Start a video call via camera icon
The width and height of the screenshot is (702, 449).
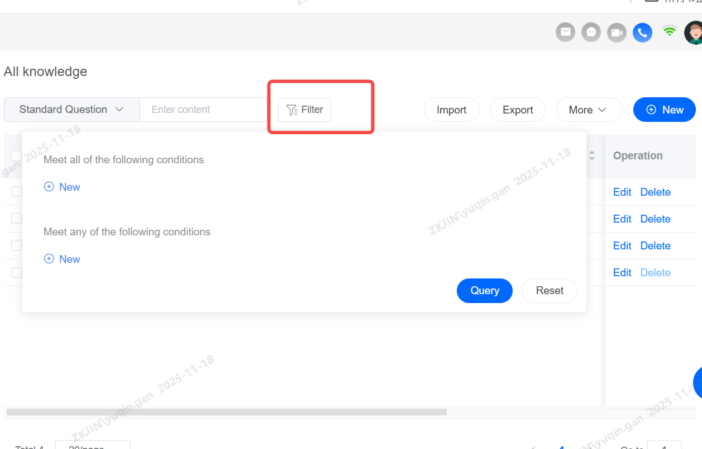click(617, 32)
